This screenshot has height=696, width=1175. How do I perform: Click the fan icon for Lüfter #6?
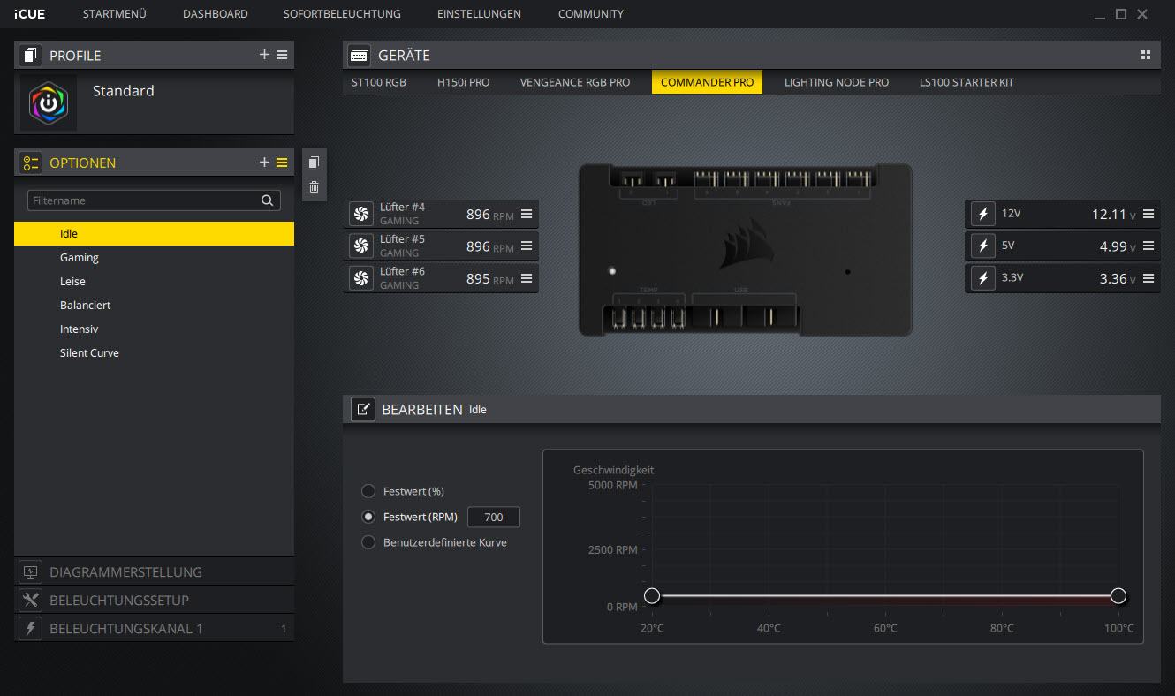pyautogui.click(x=360, y=278)
